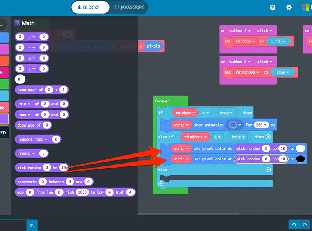Collapse the else-if branch with minus icon
Image resolution: width=312 pixels, height=231 pixels.
[x=268, y=137]
